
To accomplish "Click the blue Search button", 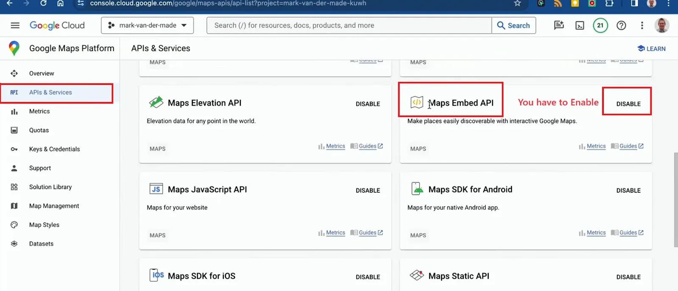I will click(514, 25).
